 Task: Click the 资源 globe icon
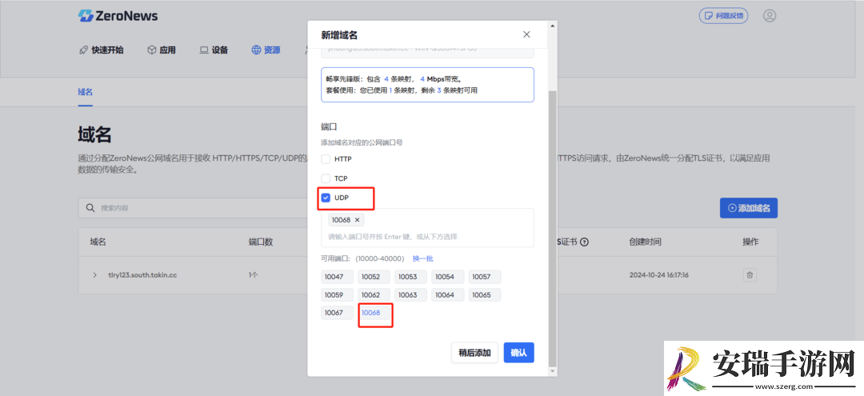coord(256,50)
